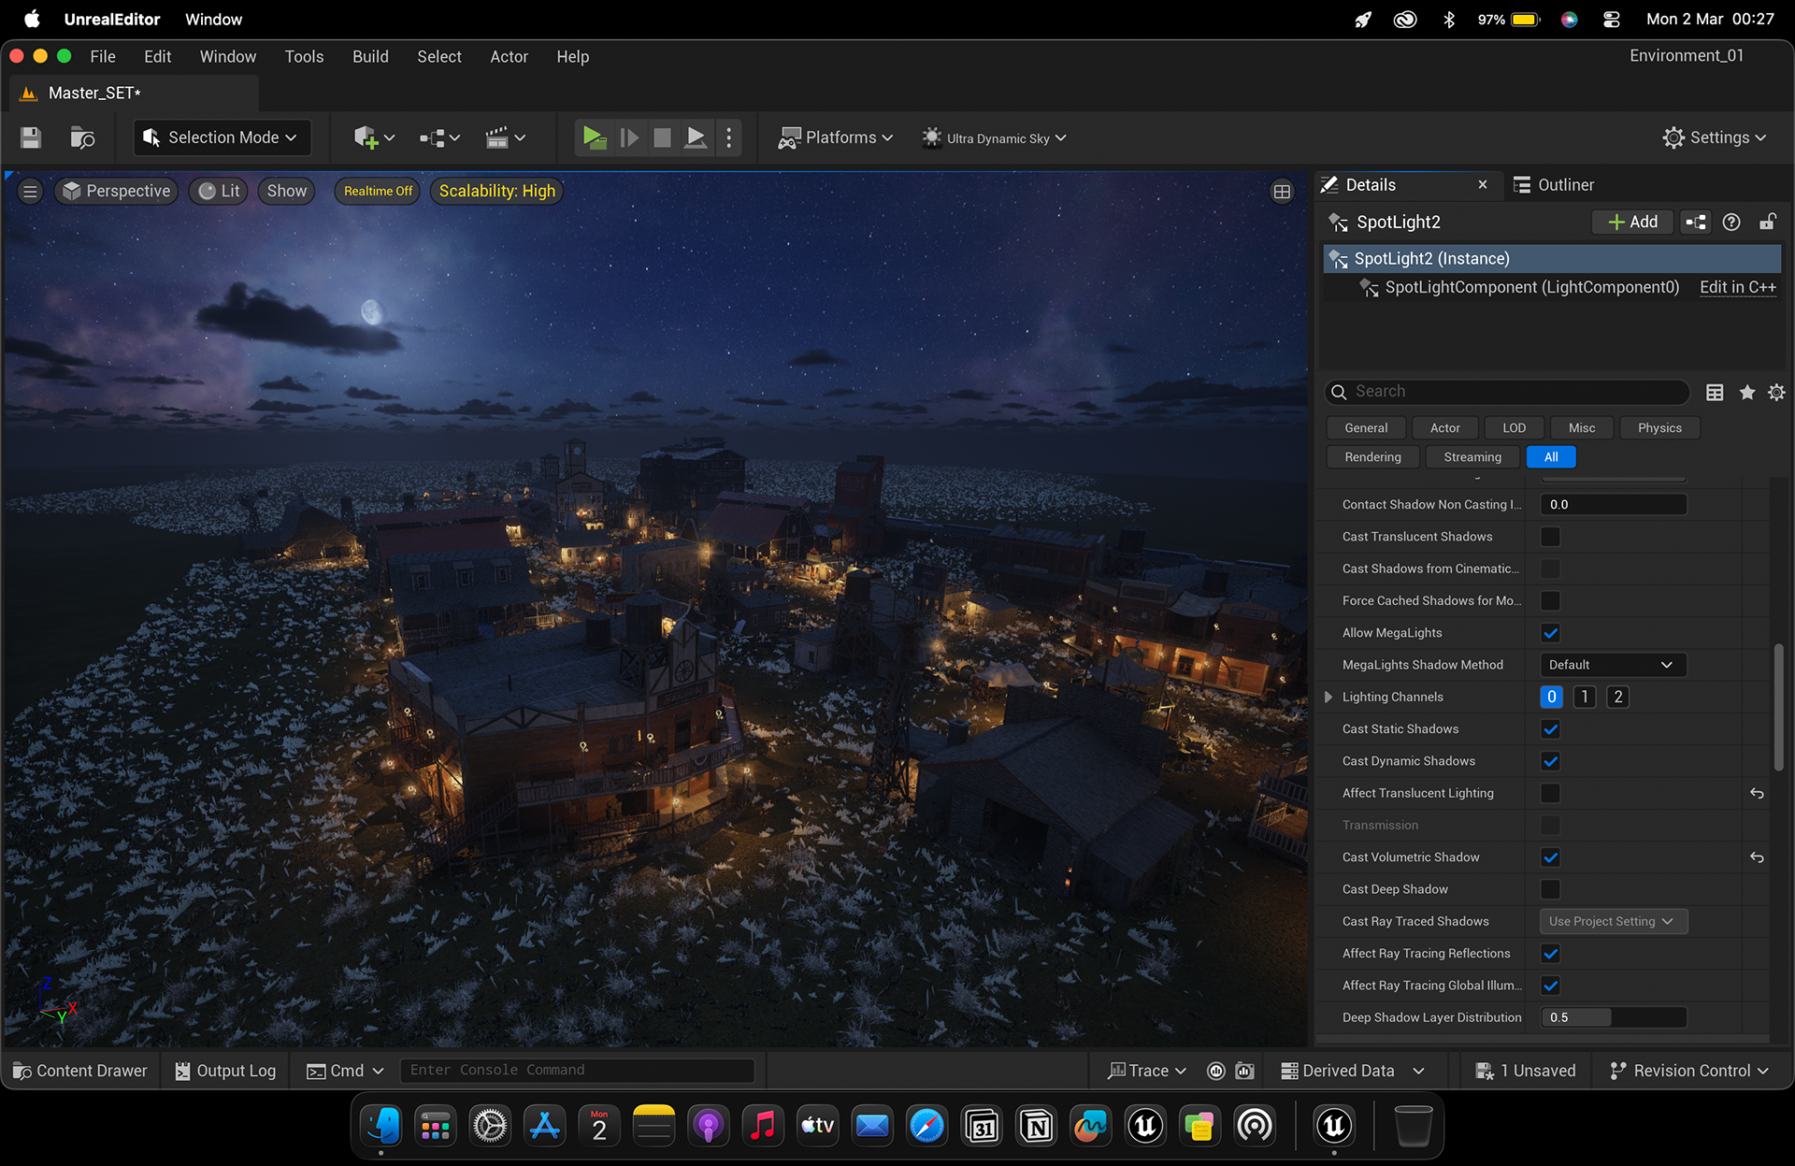Open the viewport hamburger options menu
1795x1166 pixels.
pos(30,191)
